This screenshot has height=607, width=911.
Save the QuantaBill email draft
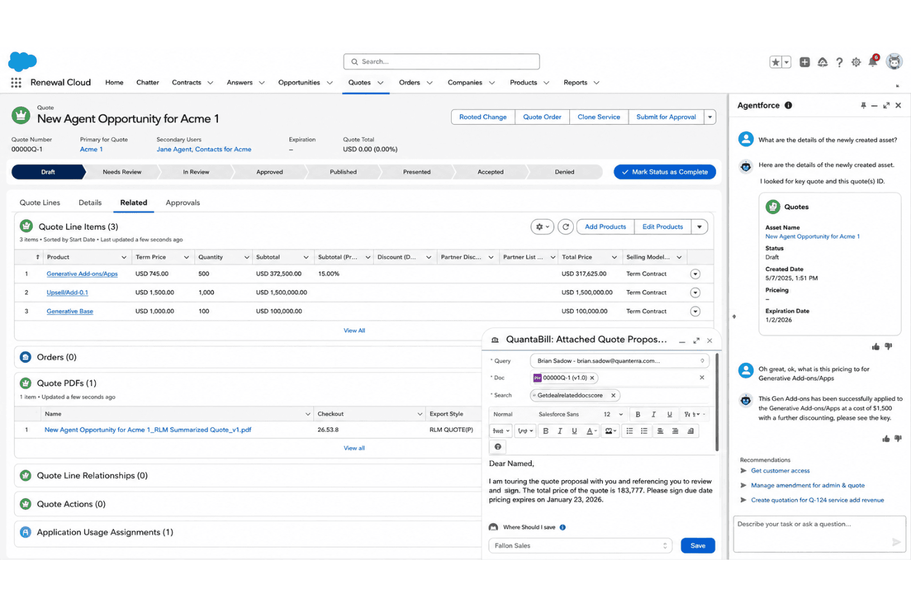[x=698, y=546]
